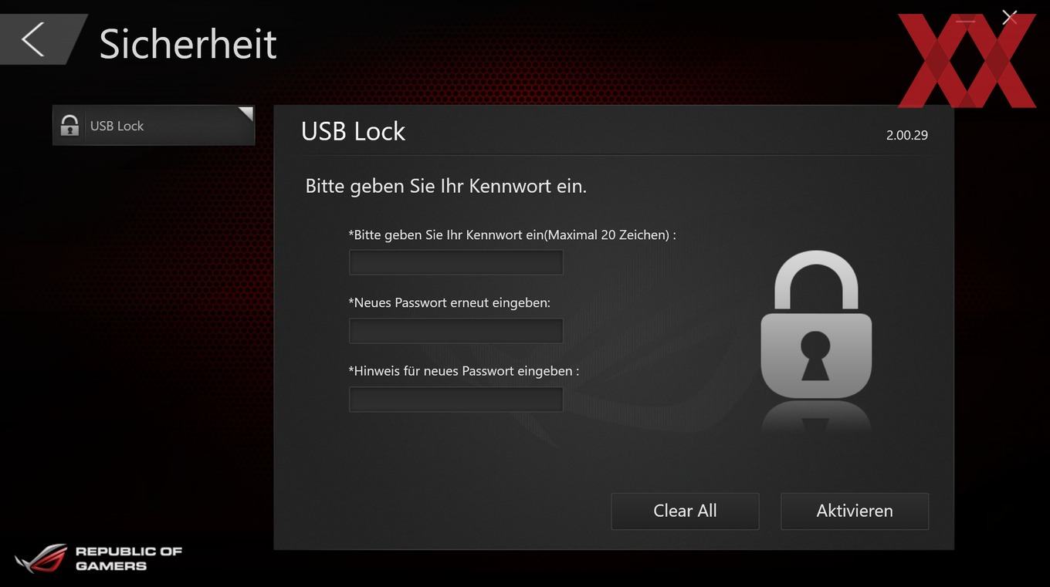The height and width of the screenshot is (587, 1050).
Task: Click the Sicherheit page title
Action: click(x=188, y=43)
